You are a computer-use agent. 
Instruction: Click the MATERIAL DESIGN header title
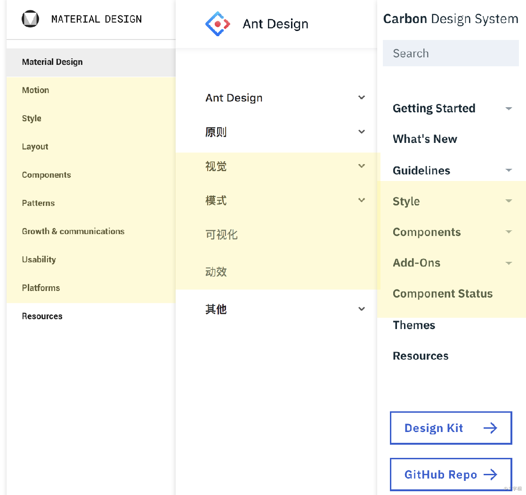click(x=97, y=19)
